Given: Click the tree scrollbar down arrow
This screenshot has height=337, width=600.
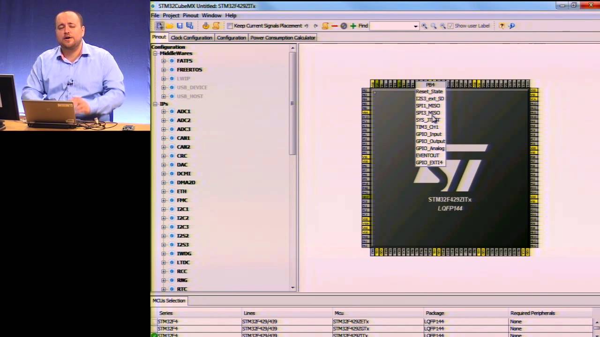Looking at the screenshot, I should tap(293, 288).
